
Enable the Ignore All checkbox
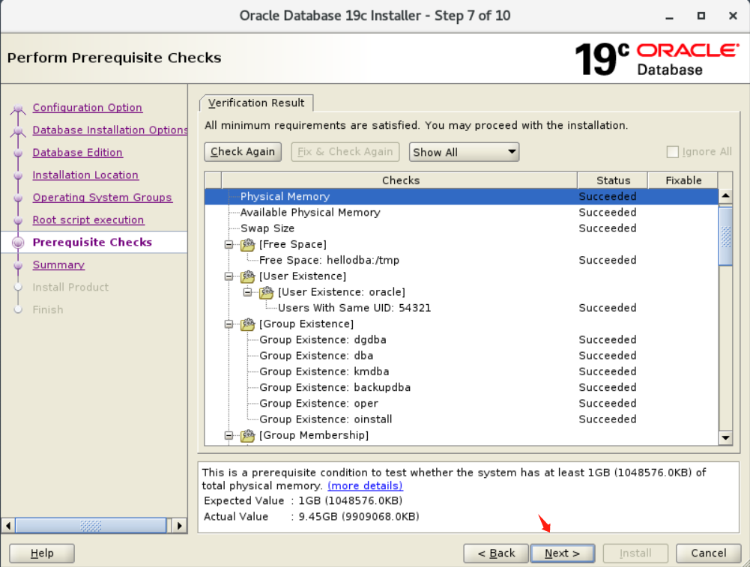coord(673,152)
